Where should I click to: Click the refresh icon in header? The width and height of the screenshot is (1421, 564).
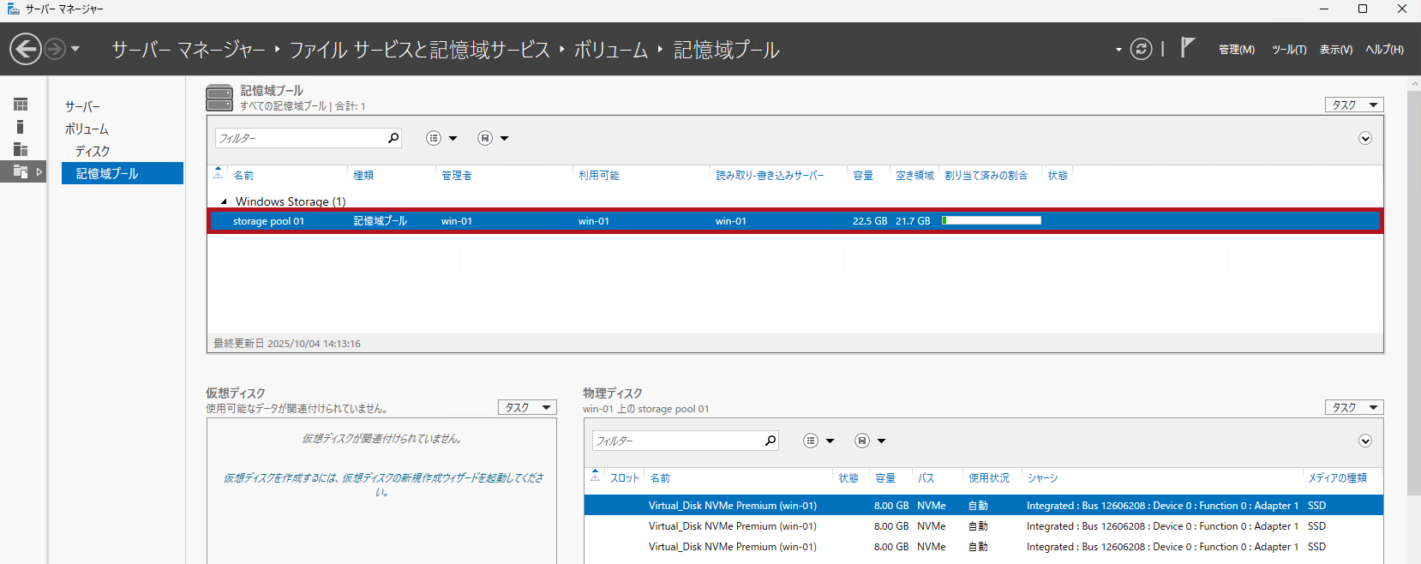click(x=1141, y=49)
